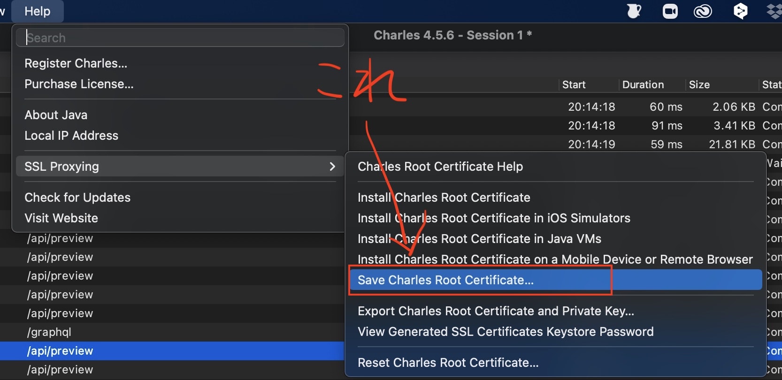Image resolution: width=782 pixels, height=380 pixels.
Task: Install Root Certificate on Mobile Device or Remote Browser
Action: pos(556,259)
